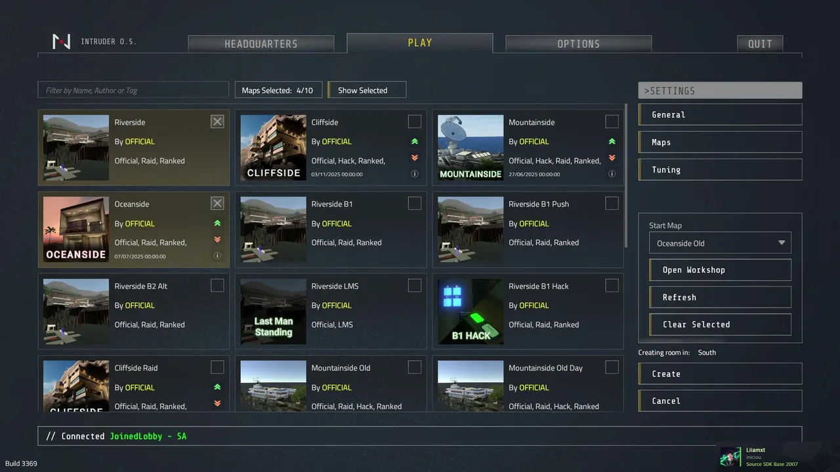Open General settings section
This screenshot has width=840, height=472.
tap(720, 115)
